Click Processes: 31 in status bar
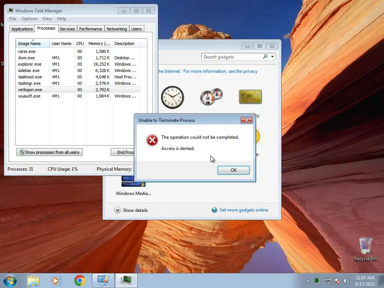 [20, 169]
